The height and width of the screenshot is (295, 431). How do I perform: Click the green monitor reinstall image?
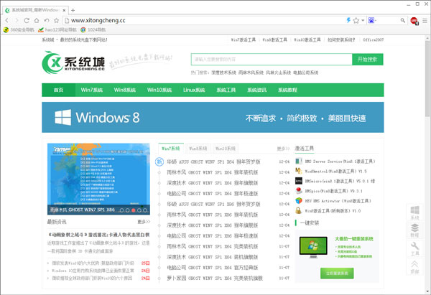(313, 247)
